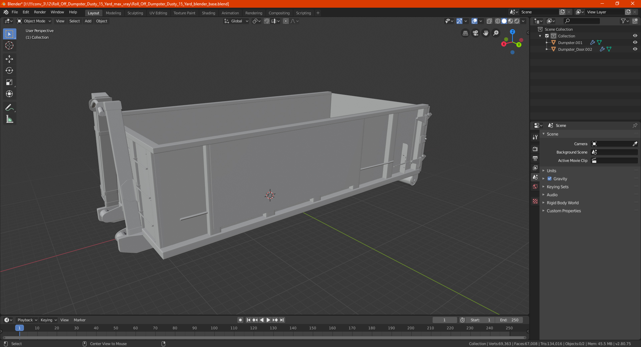Toggle viewport gizmos display
Viewport: 641px width, 347px height.
pyautogui.click(x=459, y=21)
